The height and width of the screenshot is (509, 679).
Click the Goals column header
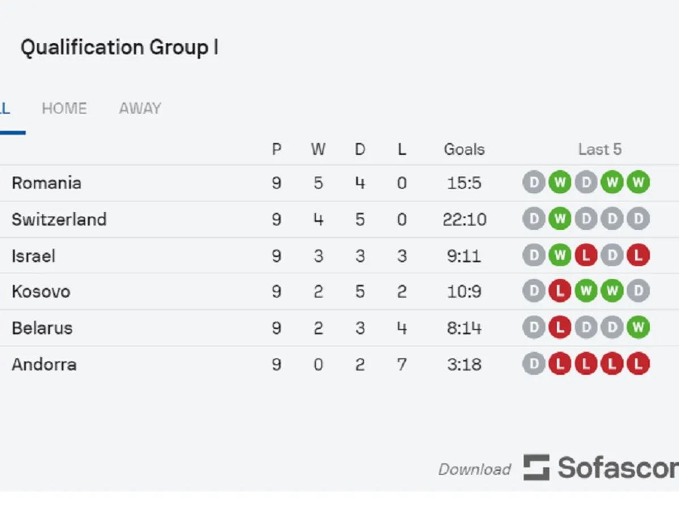(x=464, y=149)
